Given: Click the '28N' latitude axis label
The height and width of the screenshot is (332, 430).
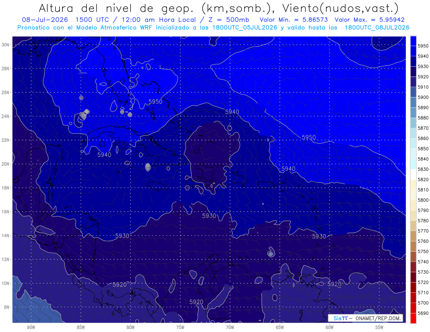Looking at the screenshot, I should click(5, 68).
